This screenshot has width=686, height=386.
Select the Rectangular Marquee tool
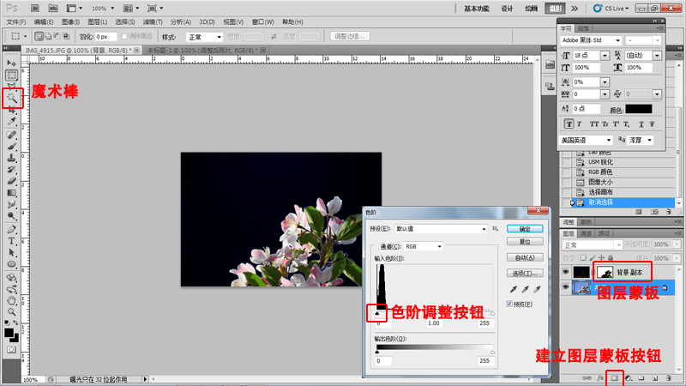tap(12, 75)
